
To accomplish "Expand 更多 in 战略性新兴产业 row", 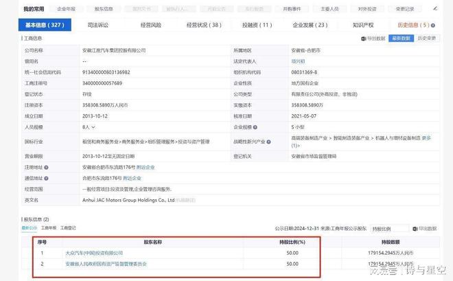I will (426, 138).
